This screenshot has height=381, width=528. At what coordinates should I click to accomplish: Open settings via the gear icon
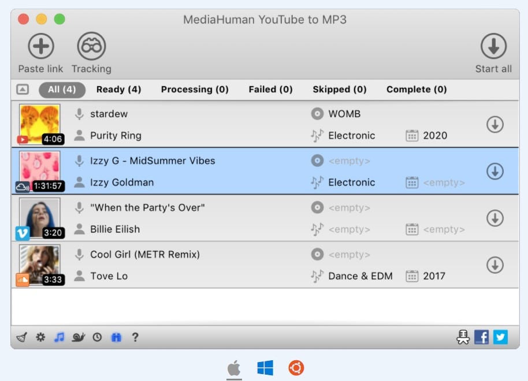pos(40,337)
